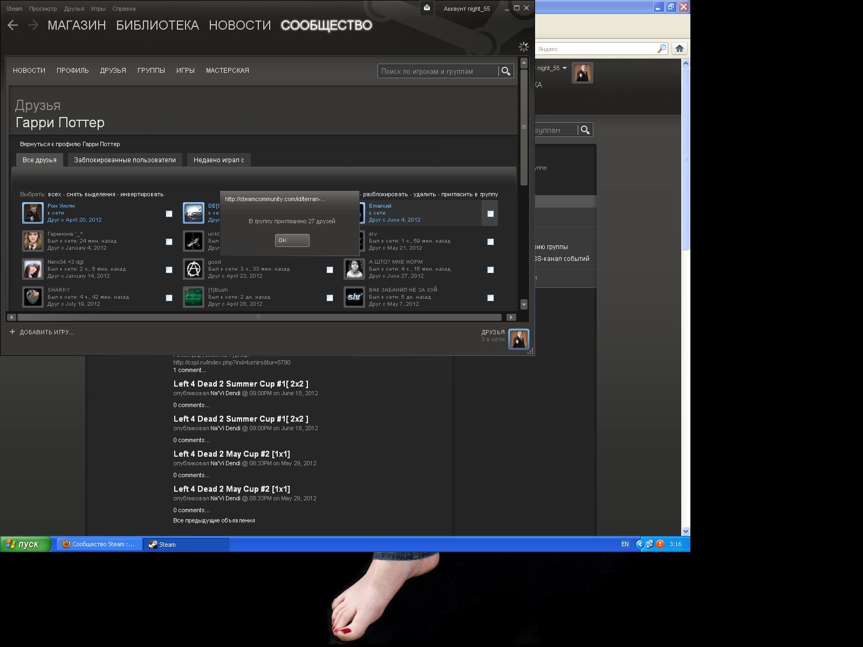Open the ПРОФИЛЬ community link

(x=73, y=71)
